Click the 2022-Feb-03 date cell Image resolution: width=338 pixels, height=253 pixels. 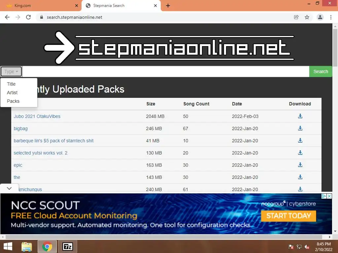245,116
